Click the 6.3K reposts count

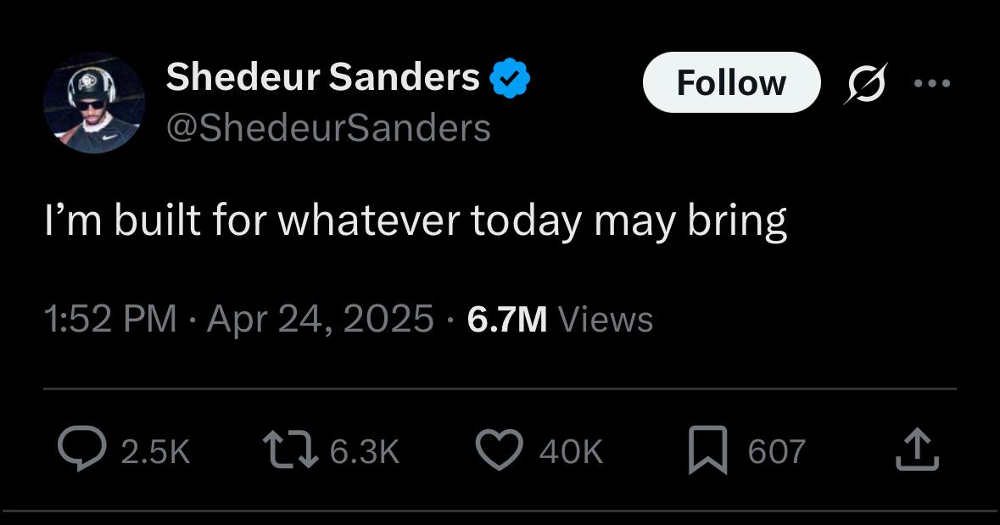(x=364, y=452)
